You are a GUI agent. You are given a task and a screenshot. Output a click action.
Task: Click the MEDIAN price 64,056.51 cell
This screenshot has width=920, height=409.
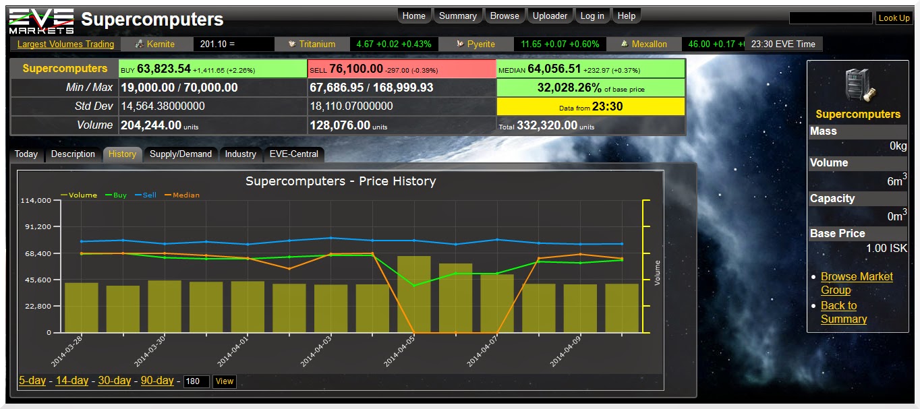[x=591, y=69]
